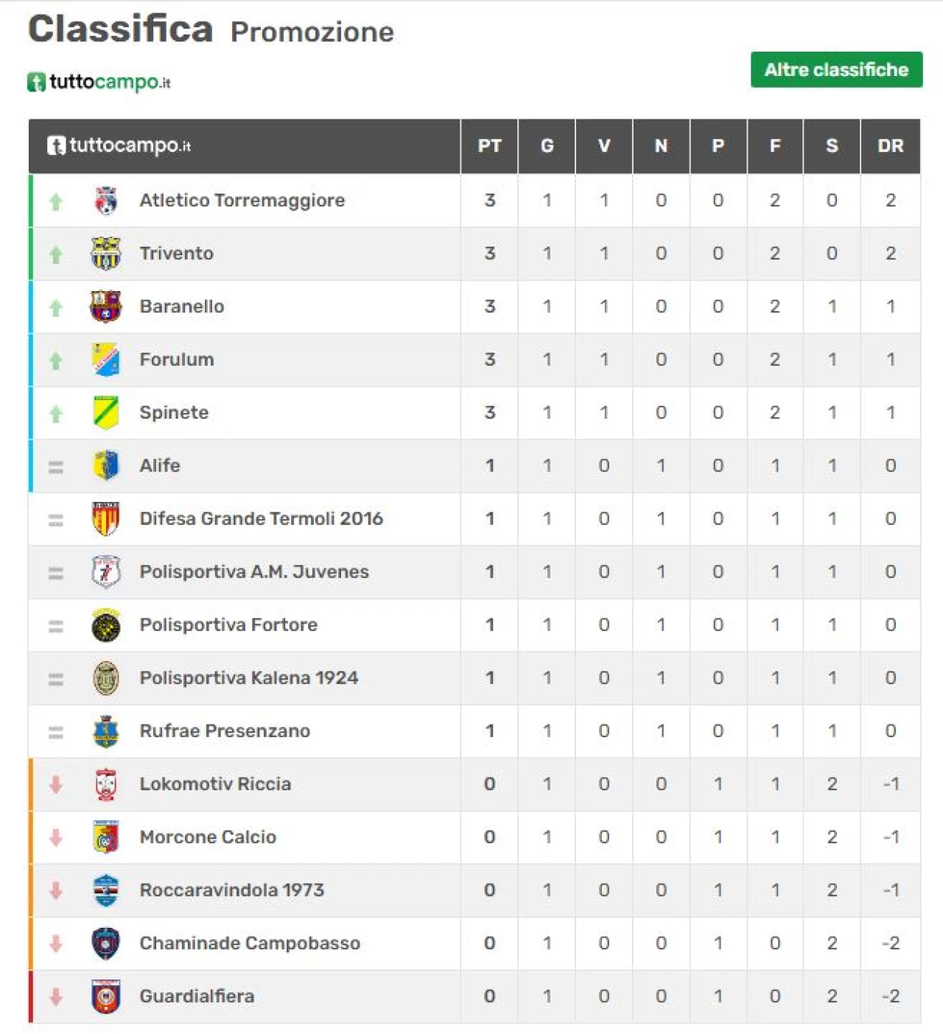Click the Morcone Calcio down arrow indicator
This screenshot has height=1034, width=943.
(56, 838)
